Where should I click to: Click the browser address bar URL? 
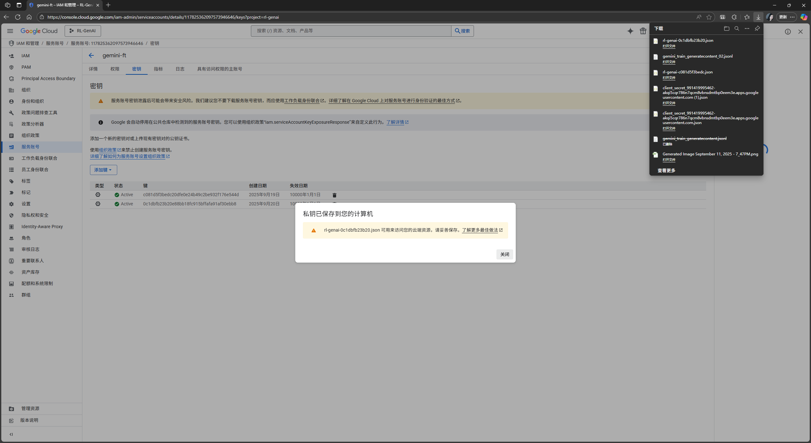tap(163, 17)
